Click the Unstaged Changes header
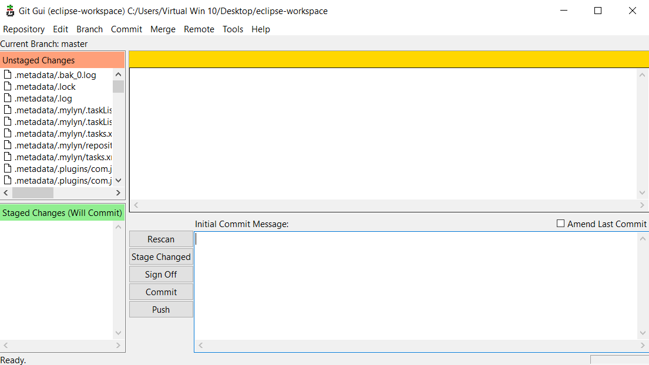 (62, 60)
